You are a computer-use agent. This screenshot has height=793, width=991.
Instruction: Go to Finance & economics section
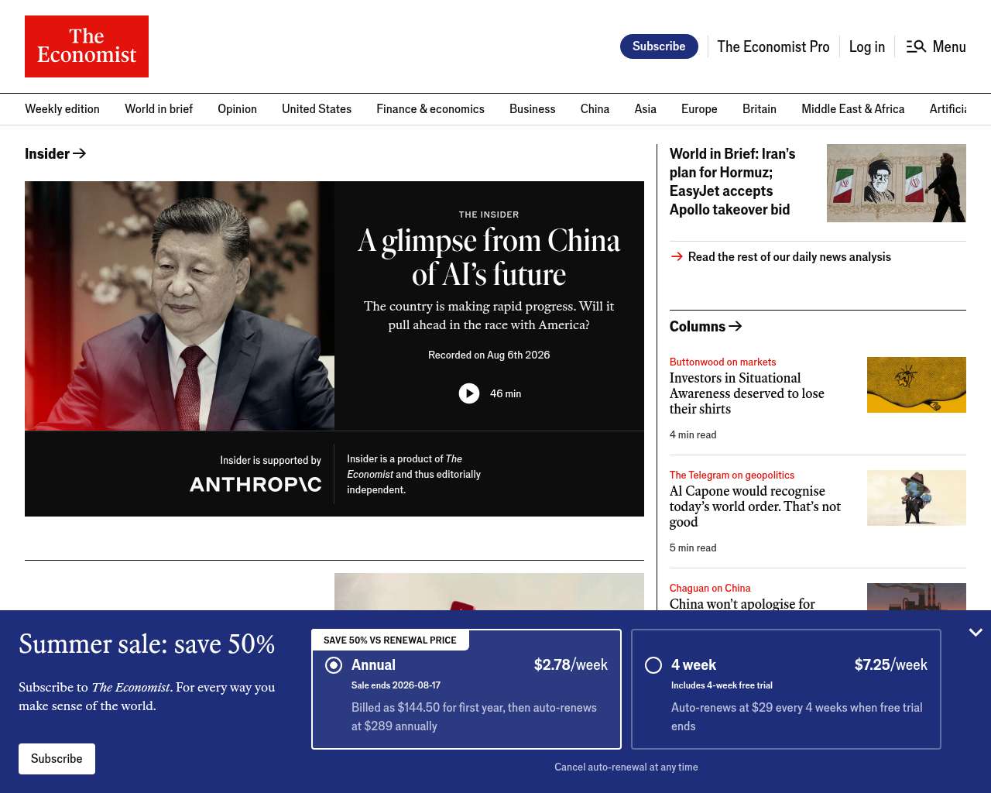tap(430, 109)
